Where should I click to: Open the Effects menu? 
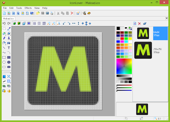[28, 8]
